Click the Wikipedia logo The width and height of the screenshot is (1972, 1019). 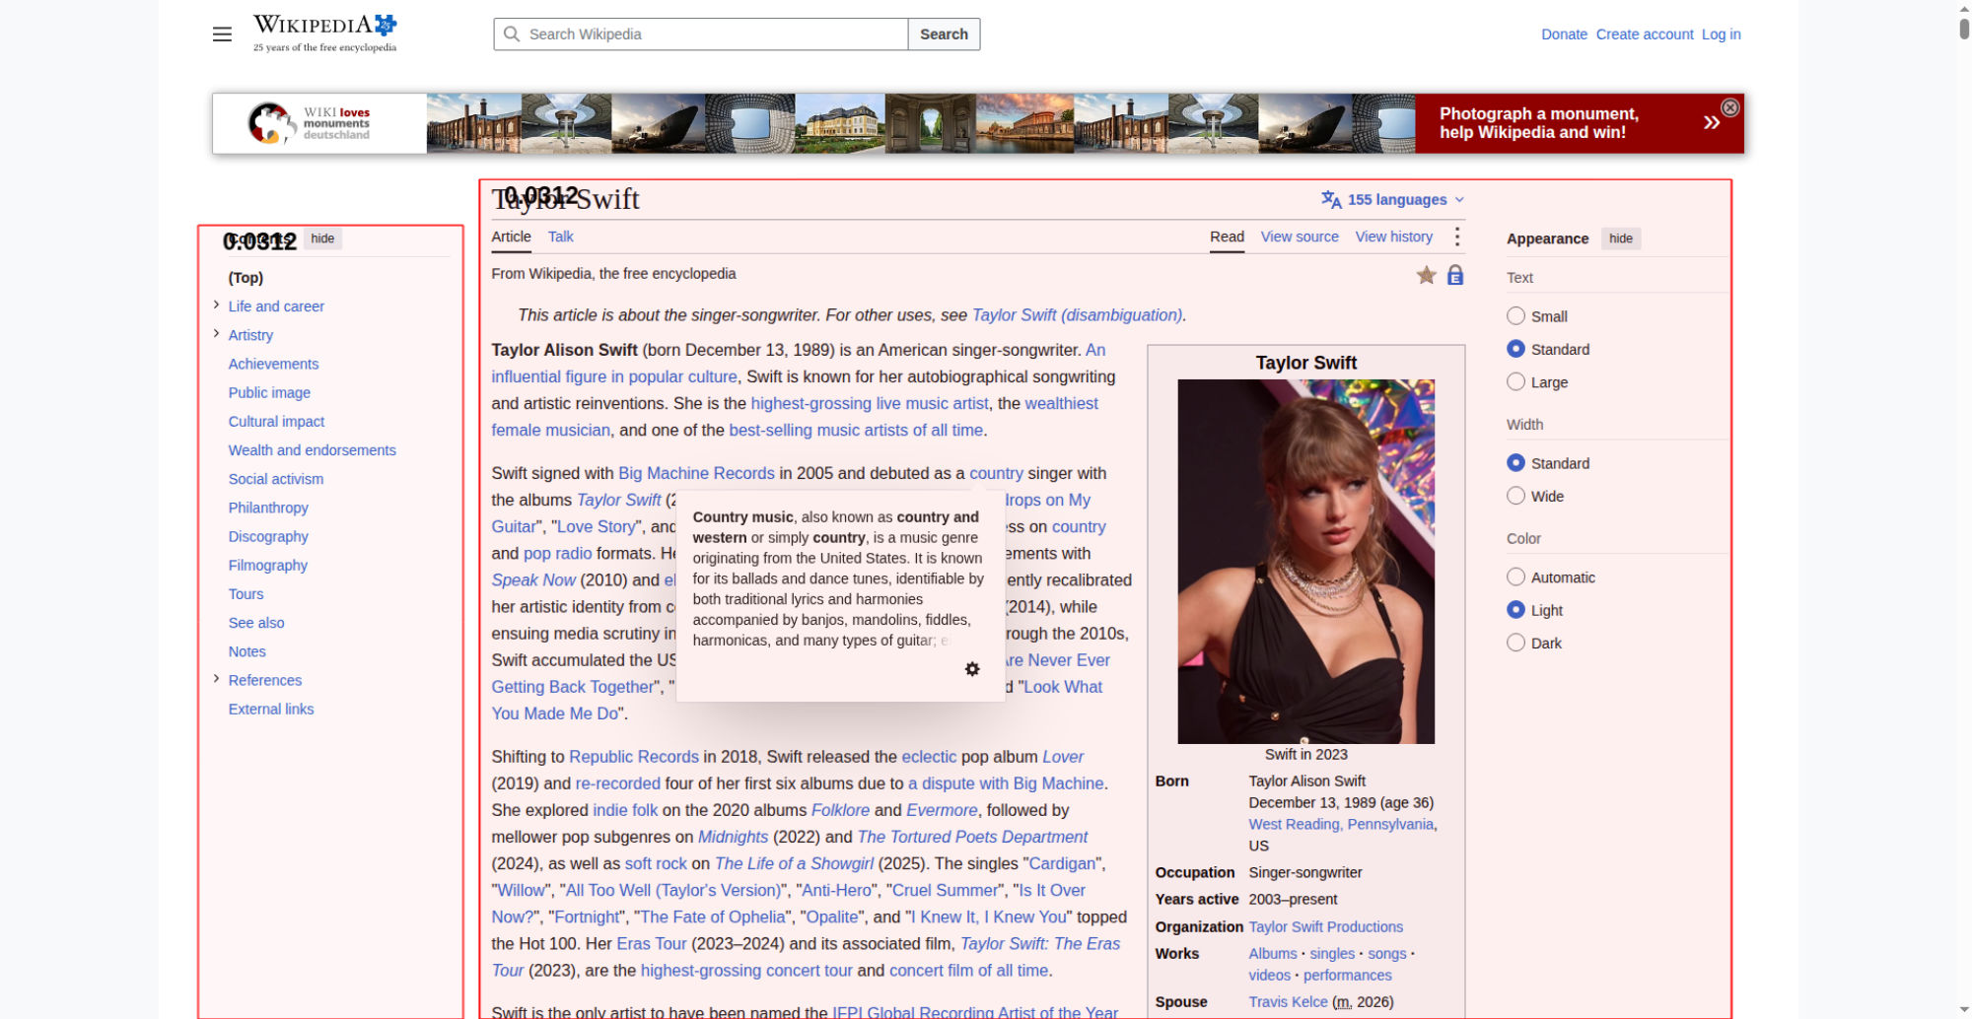point(324,34)
